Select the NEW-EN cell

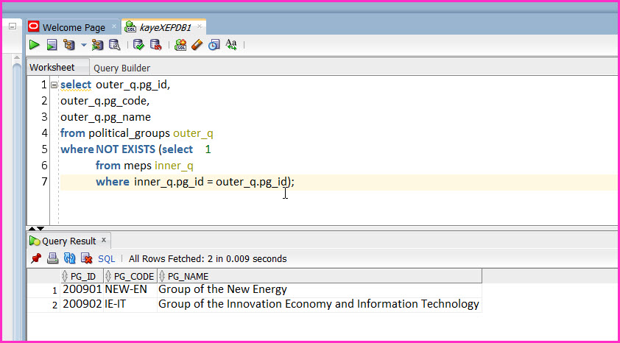[130, 290]
